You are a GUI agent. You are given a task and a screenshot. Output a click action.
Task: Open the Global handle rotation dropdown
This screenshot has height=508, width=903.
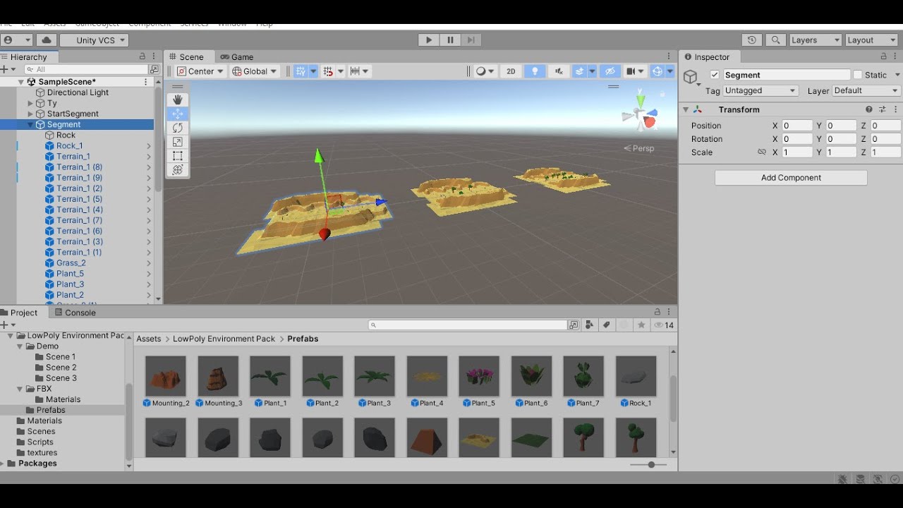pos(254,71)
